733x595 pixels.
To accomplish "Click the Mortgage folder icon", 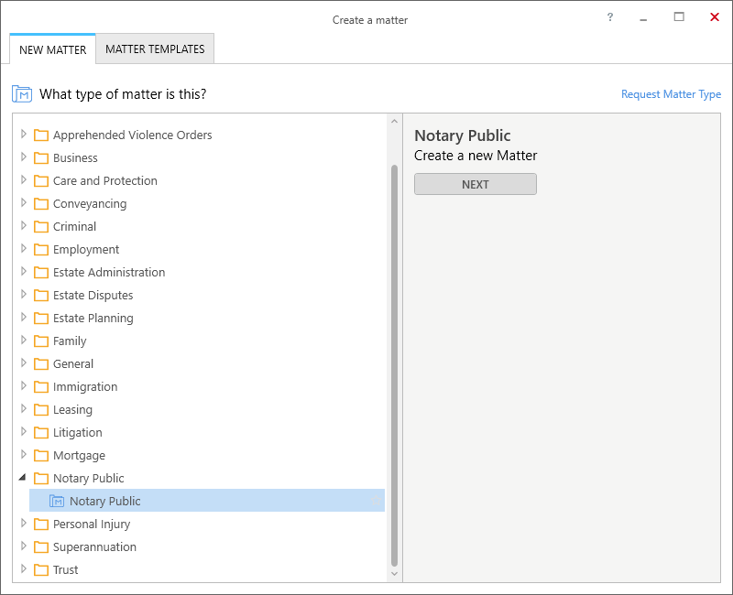I will point(41,456).
